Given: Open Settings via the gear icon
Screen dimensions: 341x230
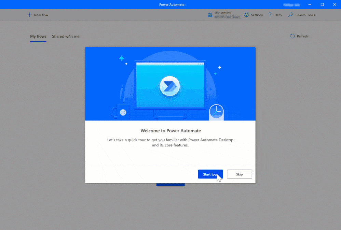Looking at the screenshot, I should pyautogui.click(x=247, y=15).
